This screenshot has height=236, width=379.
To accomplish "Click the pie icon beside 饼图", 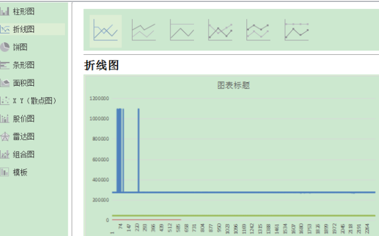I will click(5, 47).
